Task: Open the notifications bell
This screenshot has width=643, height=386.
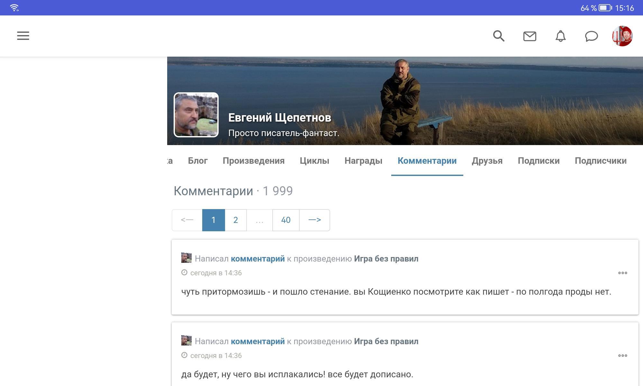Action: (x=560, y=36)
